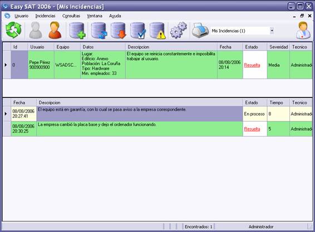315x232 pixels.
Task: Click the En proceso status cell
Action: [x=255, y=114]
